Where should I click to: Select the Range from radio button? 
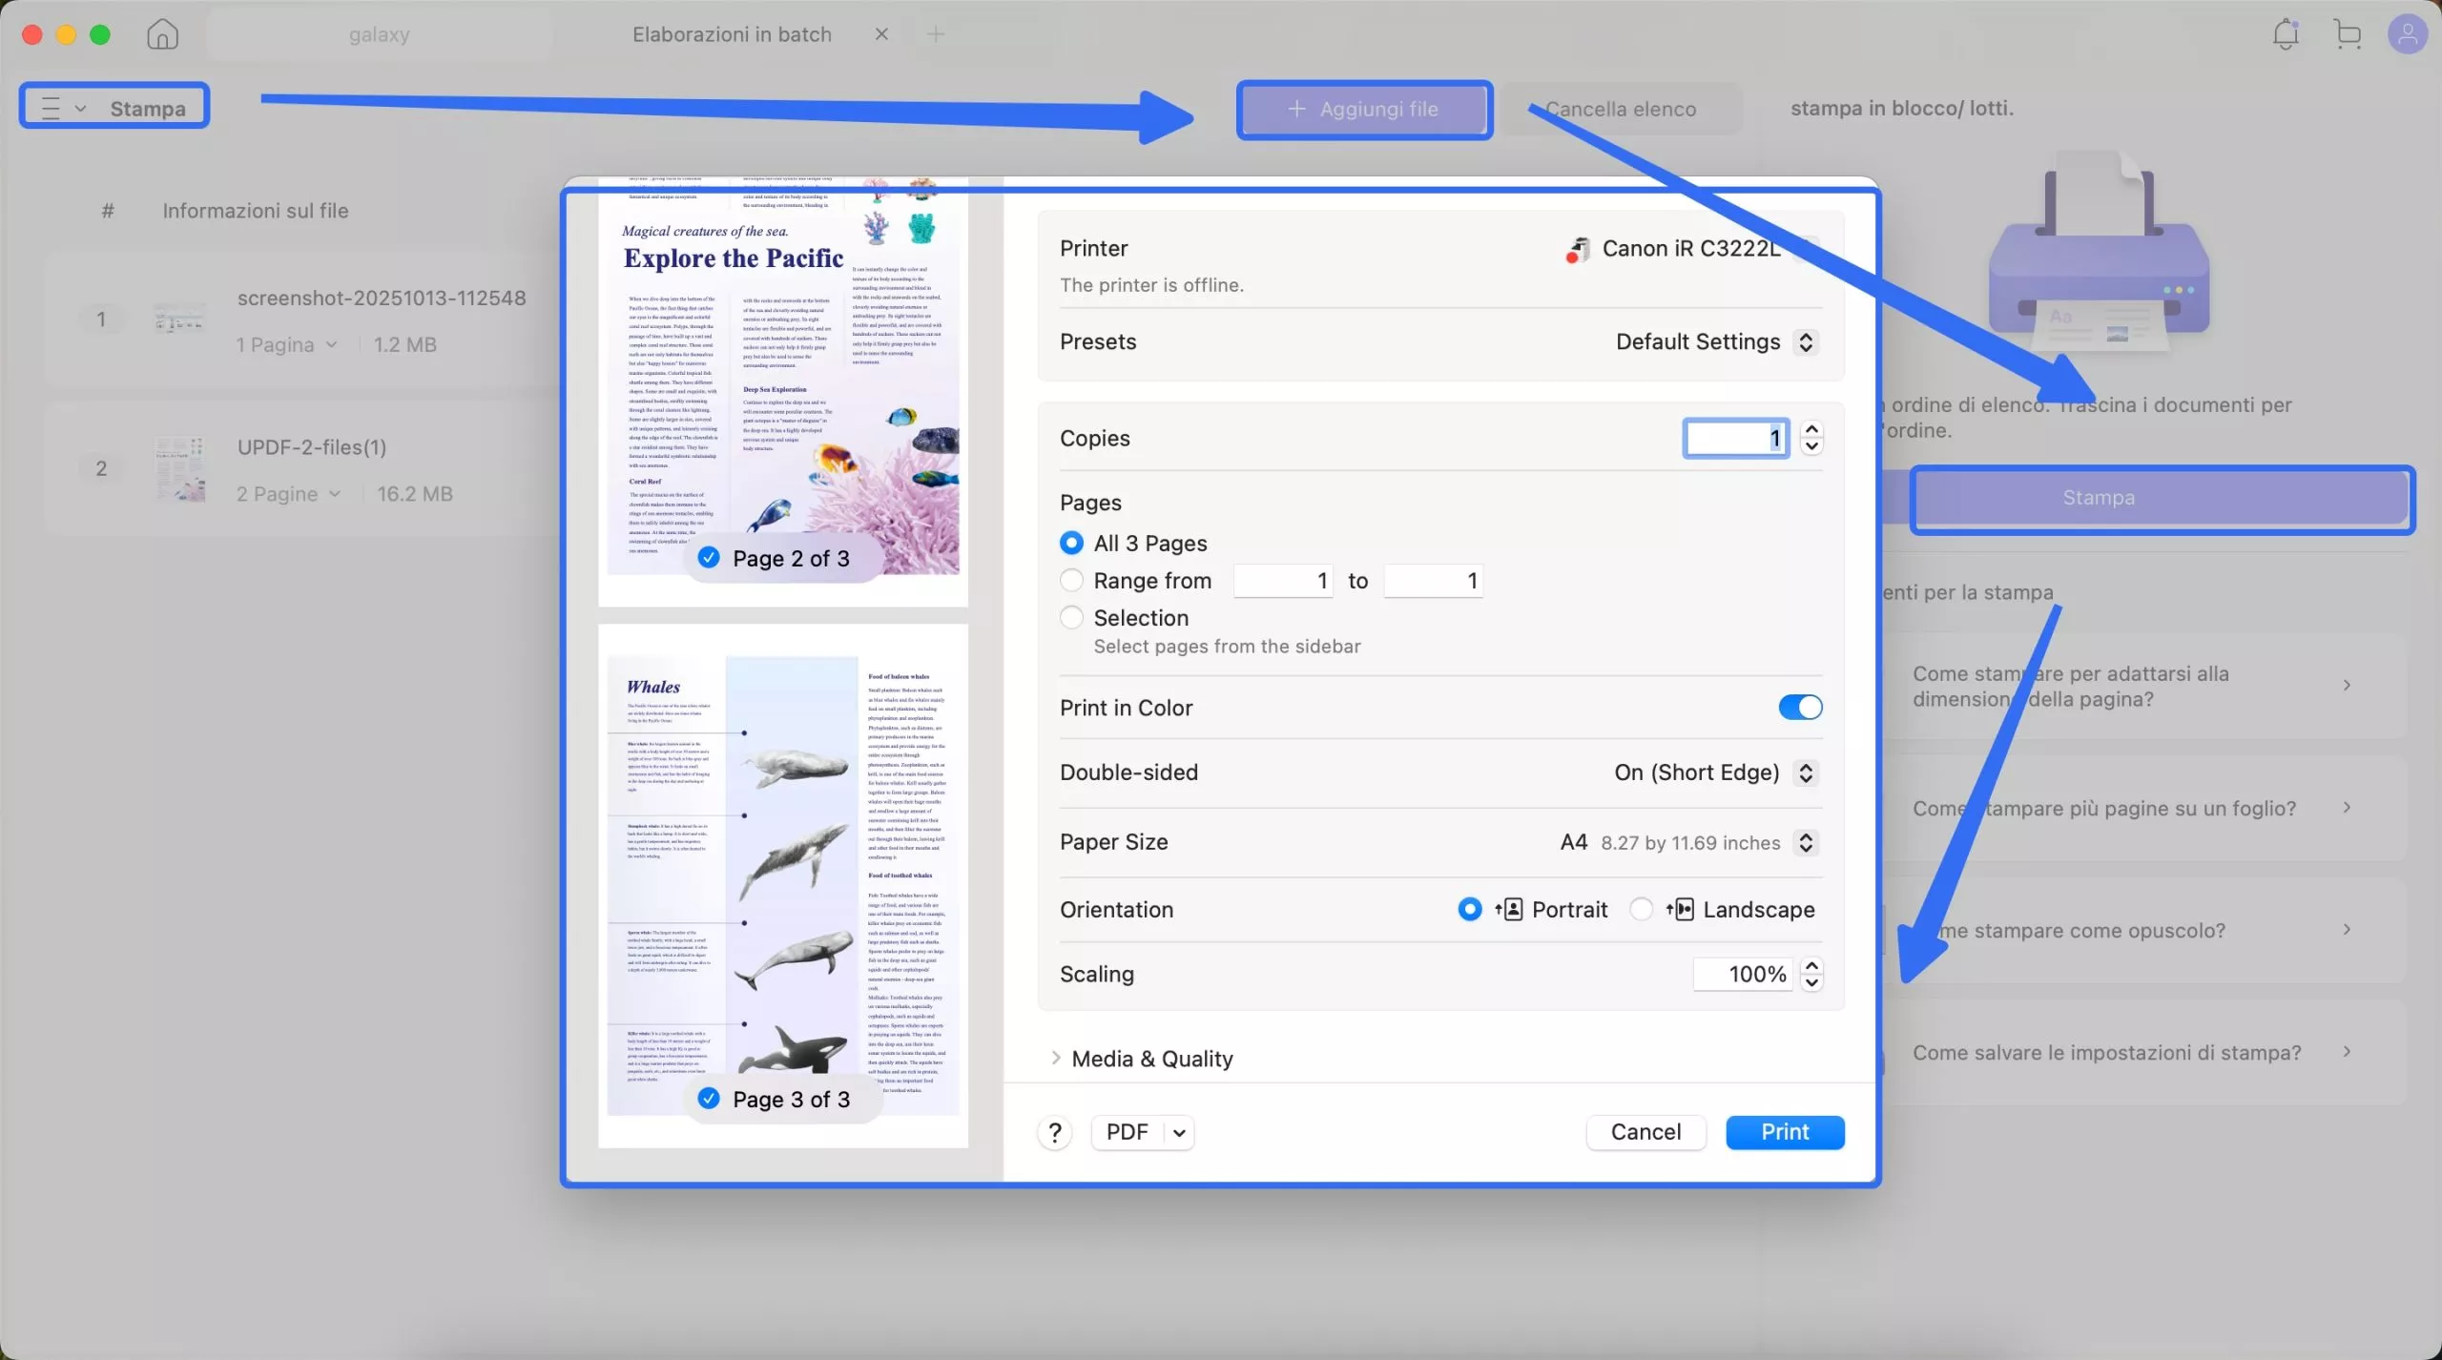click(x=1071, y=581)
